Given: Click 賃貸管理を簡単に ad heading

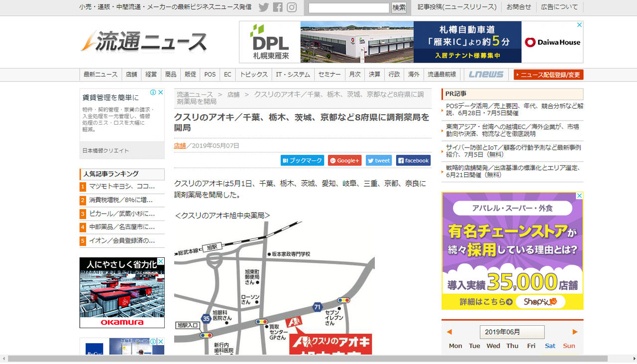Looking at the screenshot, I should coord(110,97).
